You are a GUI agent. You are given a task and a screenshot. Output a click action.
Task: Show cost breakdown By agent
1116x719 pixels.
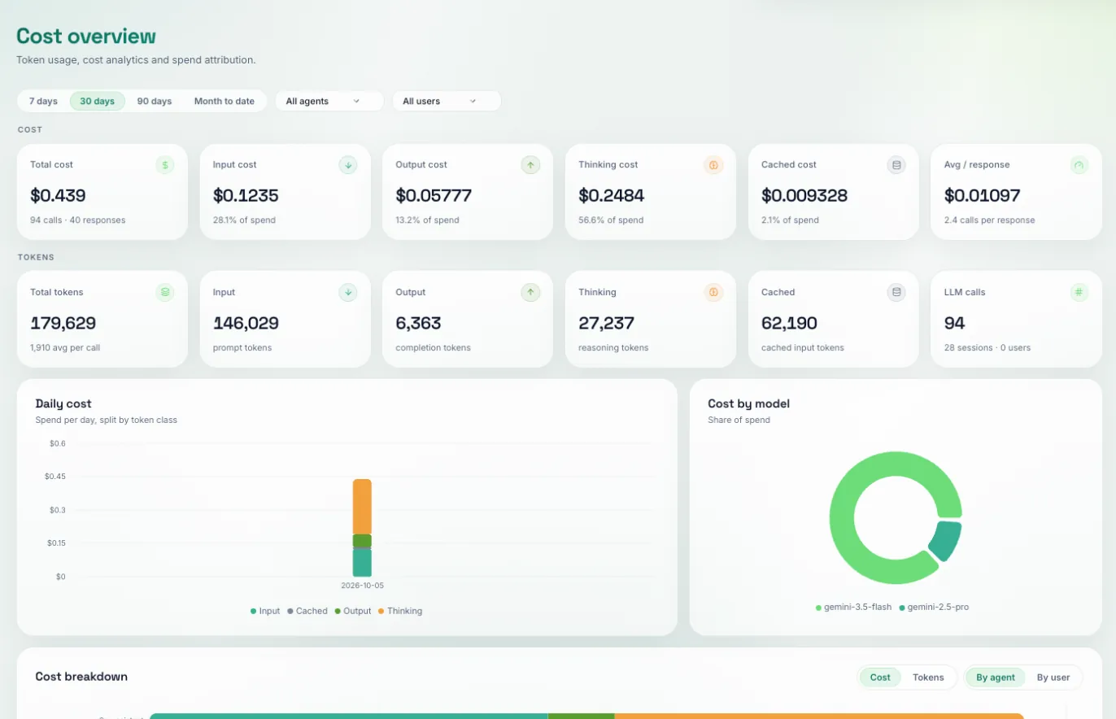tap(996, 677)
